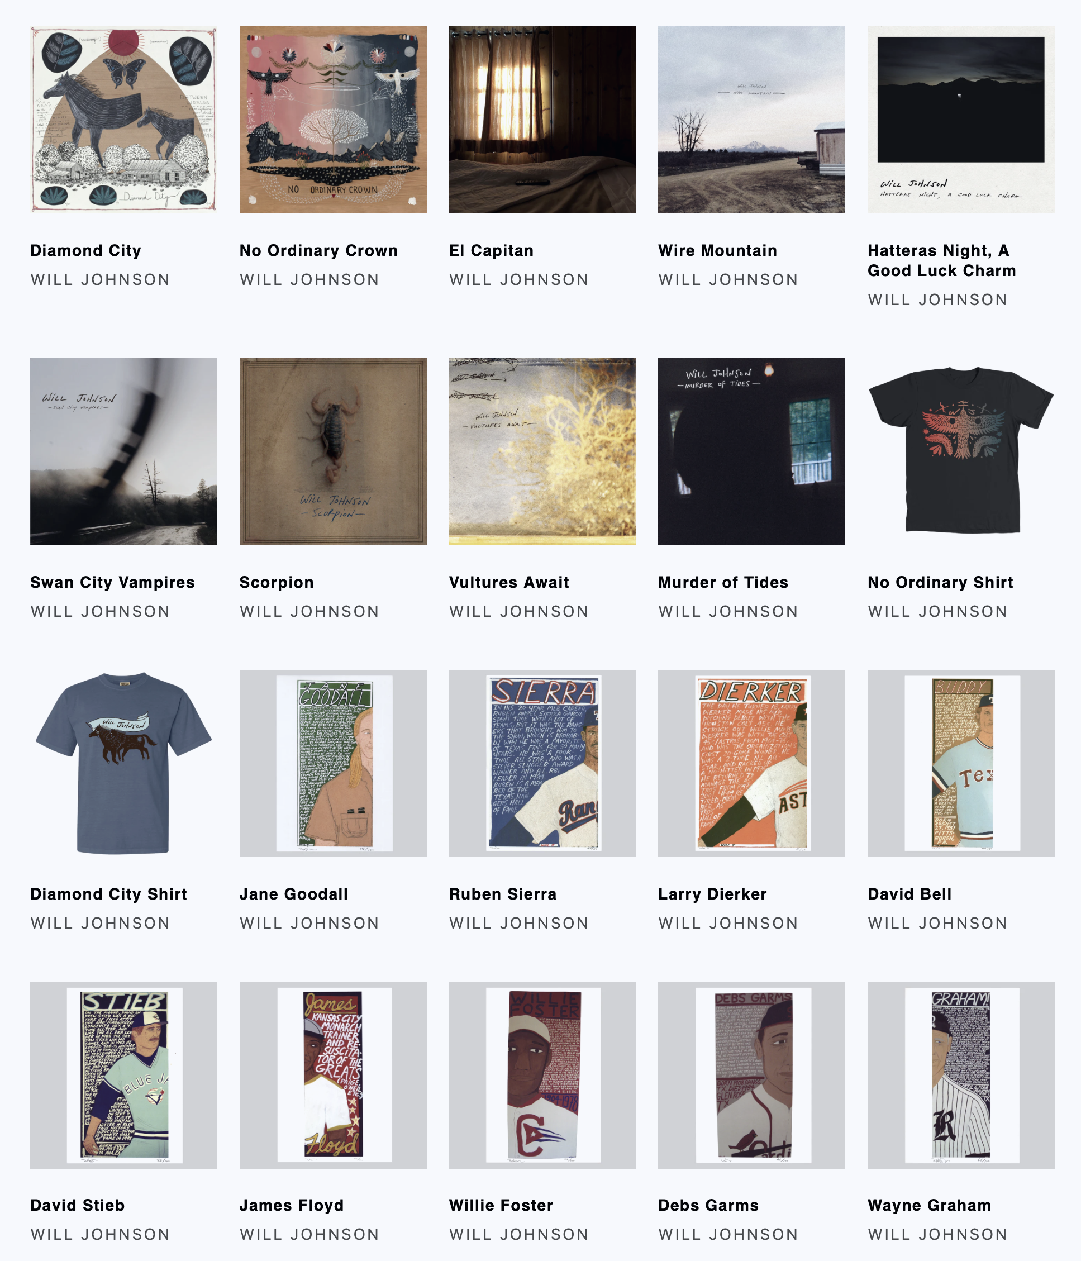1081x1261 pixels.
Task: Open the Swan City Vampires title link
Action: point(113,582)
